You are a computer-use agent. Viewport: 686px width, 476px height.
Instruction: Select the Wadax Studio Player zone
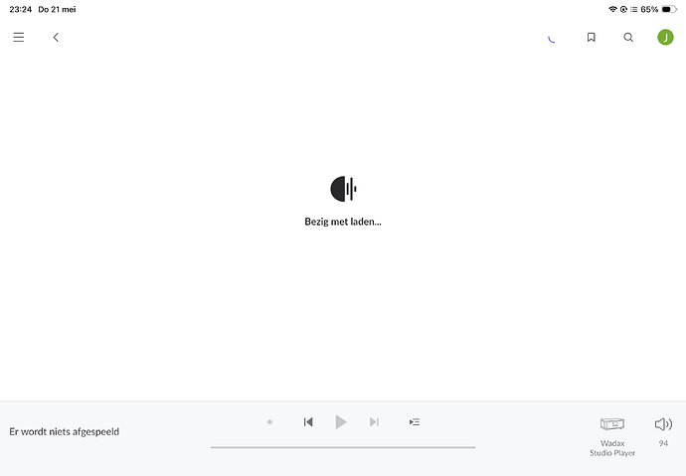612,436
